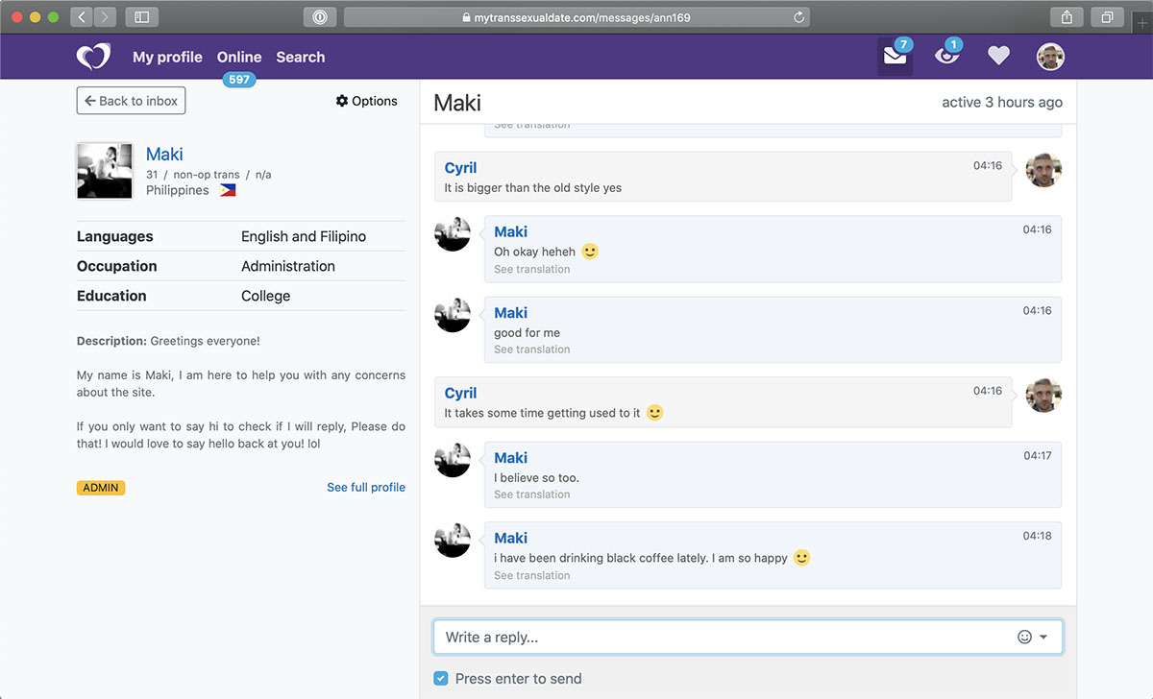Open the messages inbox envelope icon
Screen dimensions: 1153x699
(895, 57)
